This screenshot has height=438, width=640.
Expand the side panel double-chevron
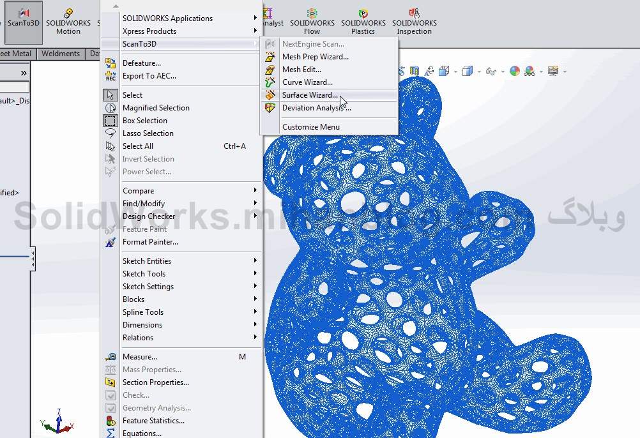point(24,73)
